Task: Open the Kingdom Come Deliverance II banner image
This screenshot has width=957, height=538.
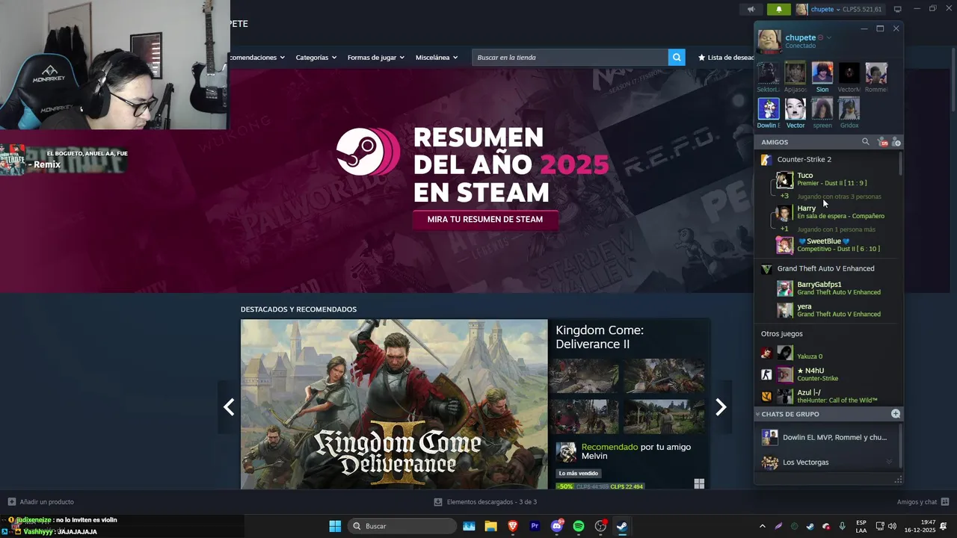Action: coord(394,404)
